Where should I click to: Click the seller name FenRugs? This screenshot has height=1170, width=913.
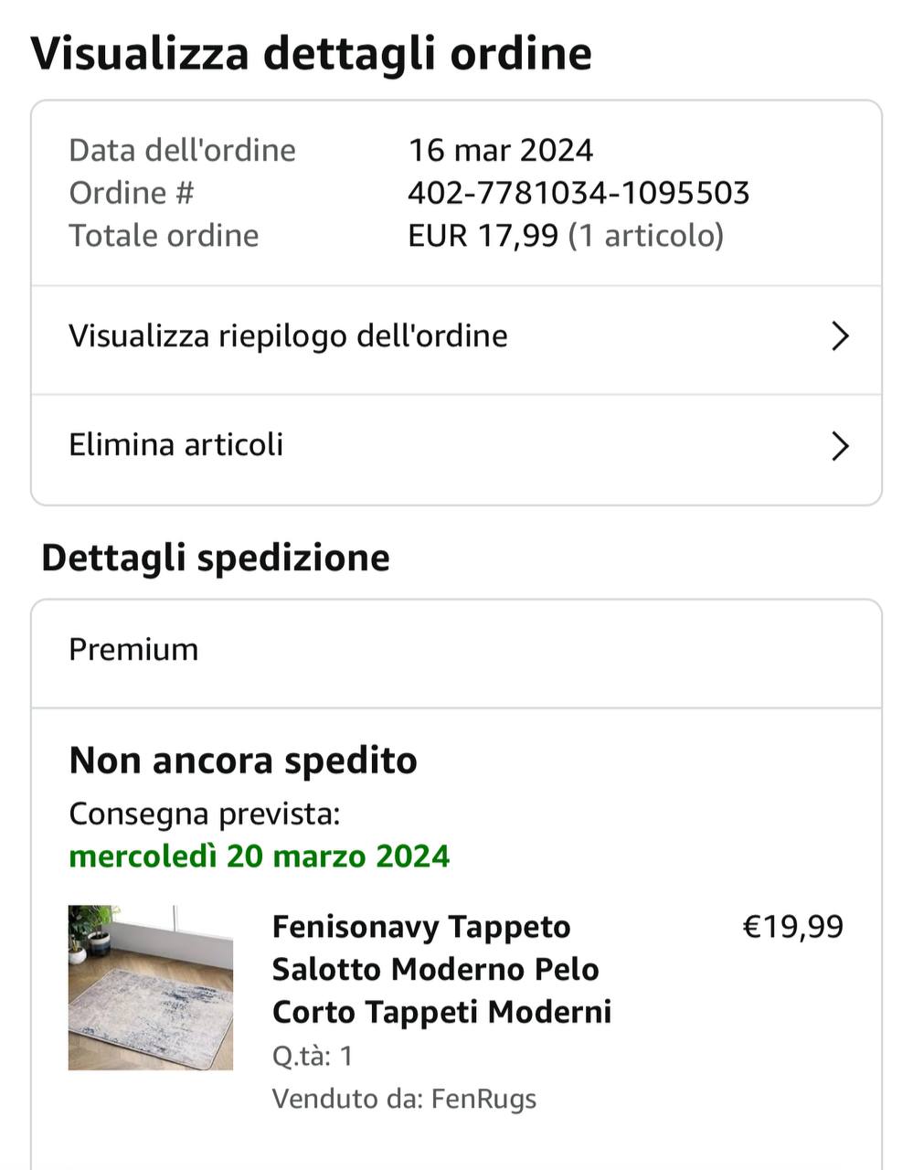[483, 1098]
